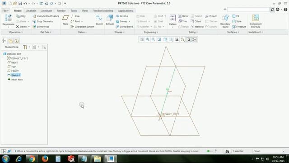Screen dimensions: 289x163
Task: Open datum display filters
Action: (x=182, y=39)
